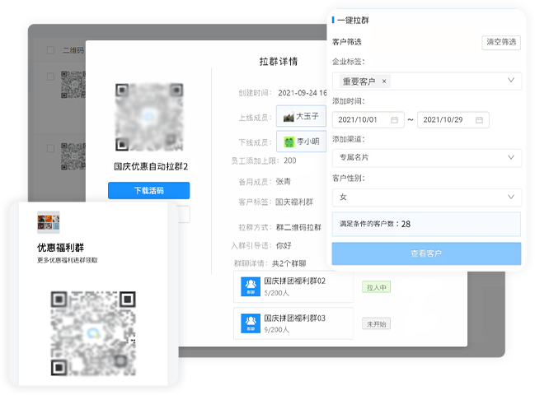Click the start date field 2021/10/01

[x=368, y=120]
